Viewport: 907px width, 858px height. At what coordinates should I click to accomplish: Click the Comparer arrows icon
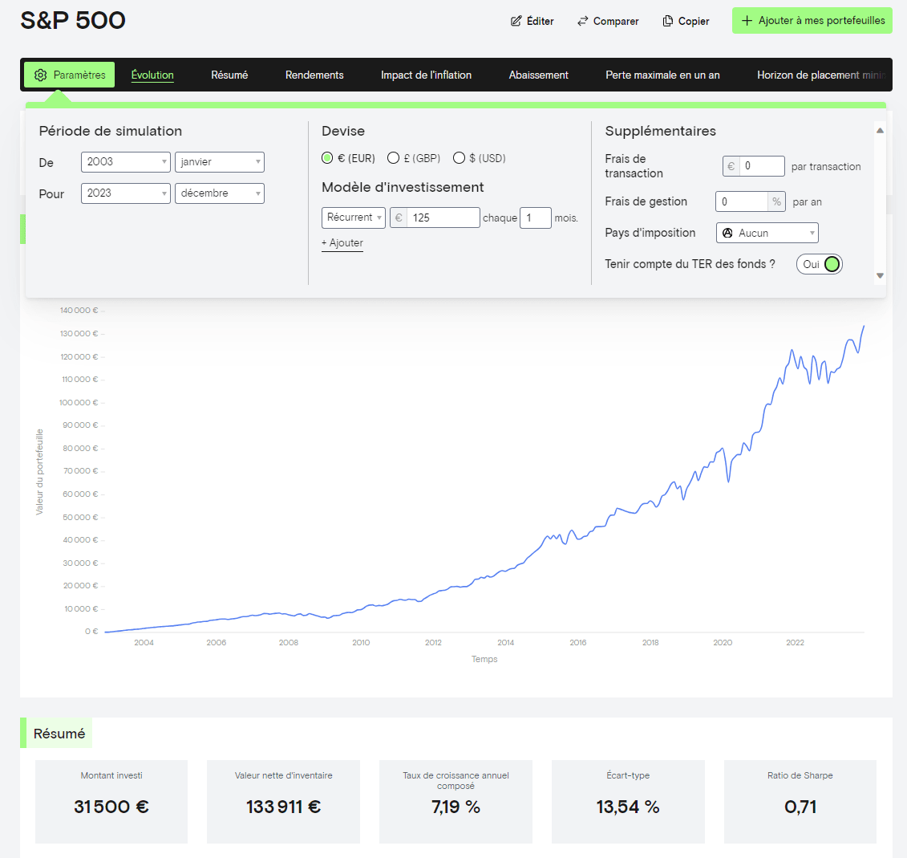tap(583, 21)
